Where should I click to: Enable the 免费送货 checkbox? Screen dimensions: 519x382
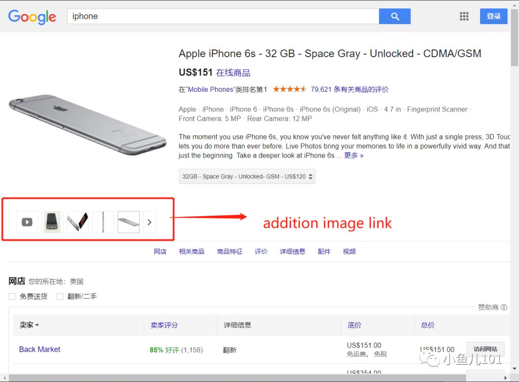pyautogui.click(x=12, y=296)
